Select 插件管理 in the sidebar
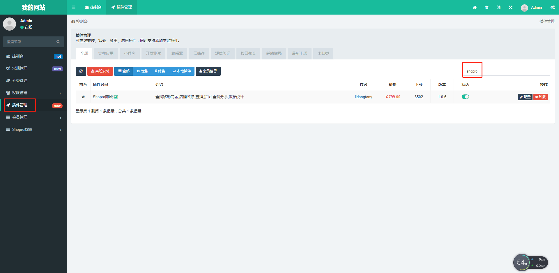The width and height of the screenshot is (559, 273). coord(33,105)
